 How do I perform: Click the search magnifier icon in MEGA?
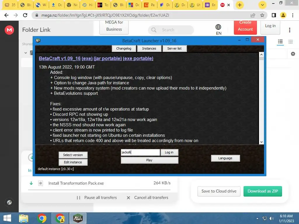(154, 30)
